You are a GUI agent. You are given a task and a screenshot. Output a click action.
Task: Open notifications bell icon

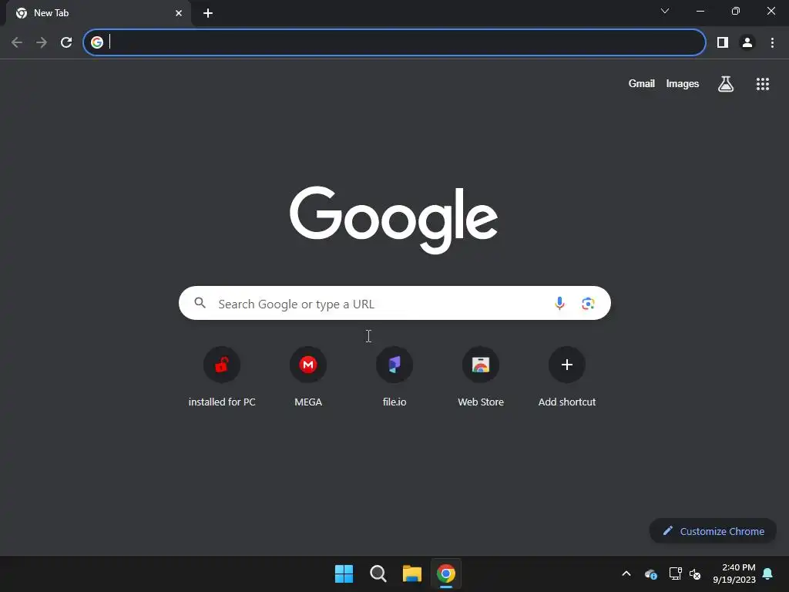[x=767, y=573]
